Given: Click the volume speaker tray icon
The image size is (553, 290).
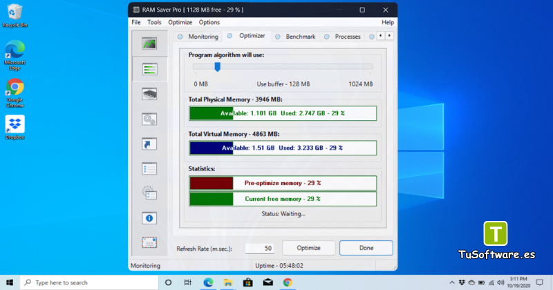Looking at the screenshot, I should tap(500, 282).
